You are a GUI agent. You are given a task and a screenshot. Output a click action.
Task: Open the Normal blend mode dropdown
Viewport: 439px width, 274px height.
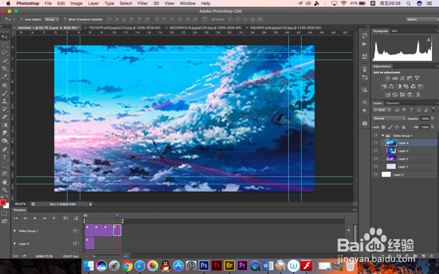pyautogui.click(x=389, y=118)
